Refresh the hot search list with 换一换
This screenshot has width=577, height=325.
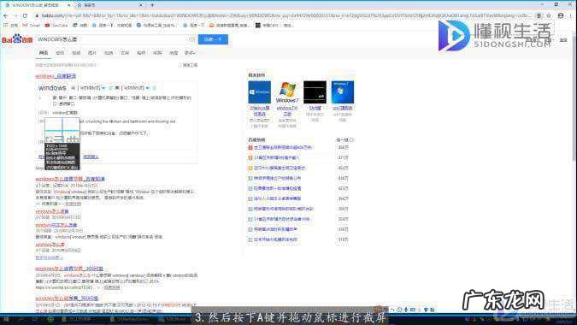coord(344,140)
